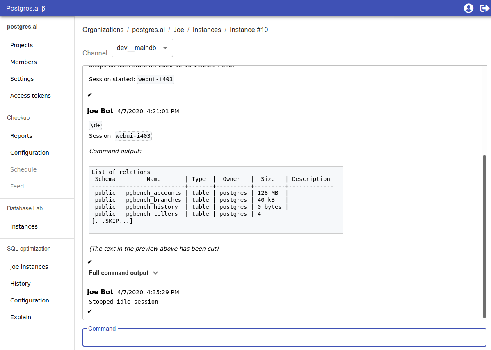Click the preview has been cut note

point(154,249)
